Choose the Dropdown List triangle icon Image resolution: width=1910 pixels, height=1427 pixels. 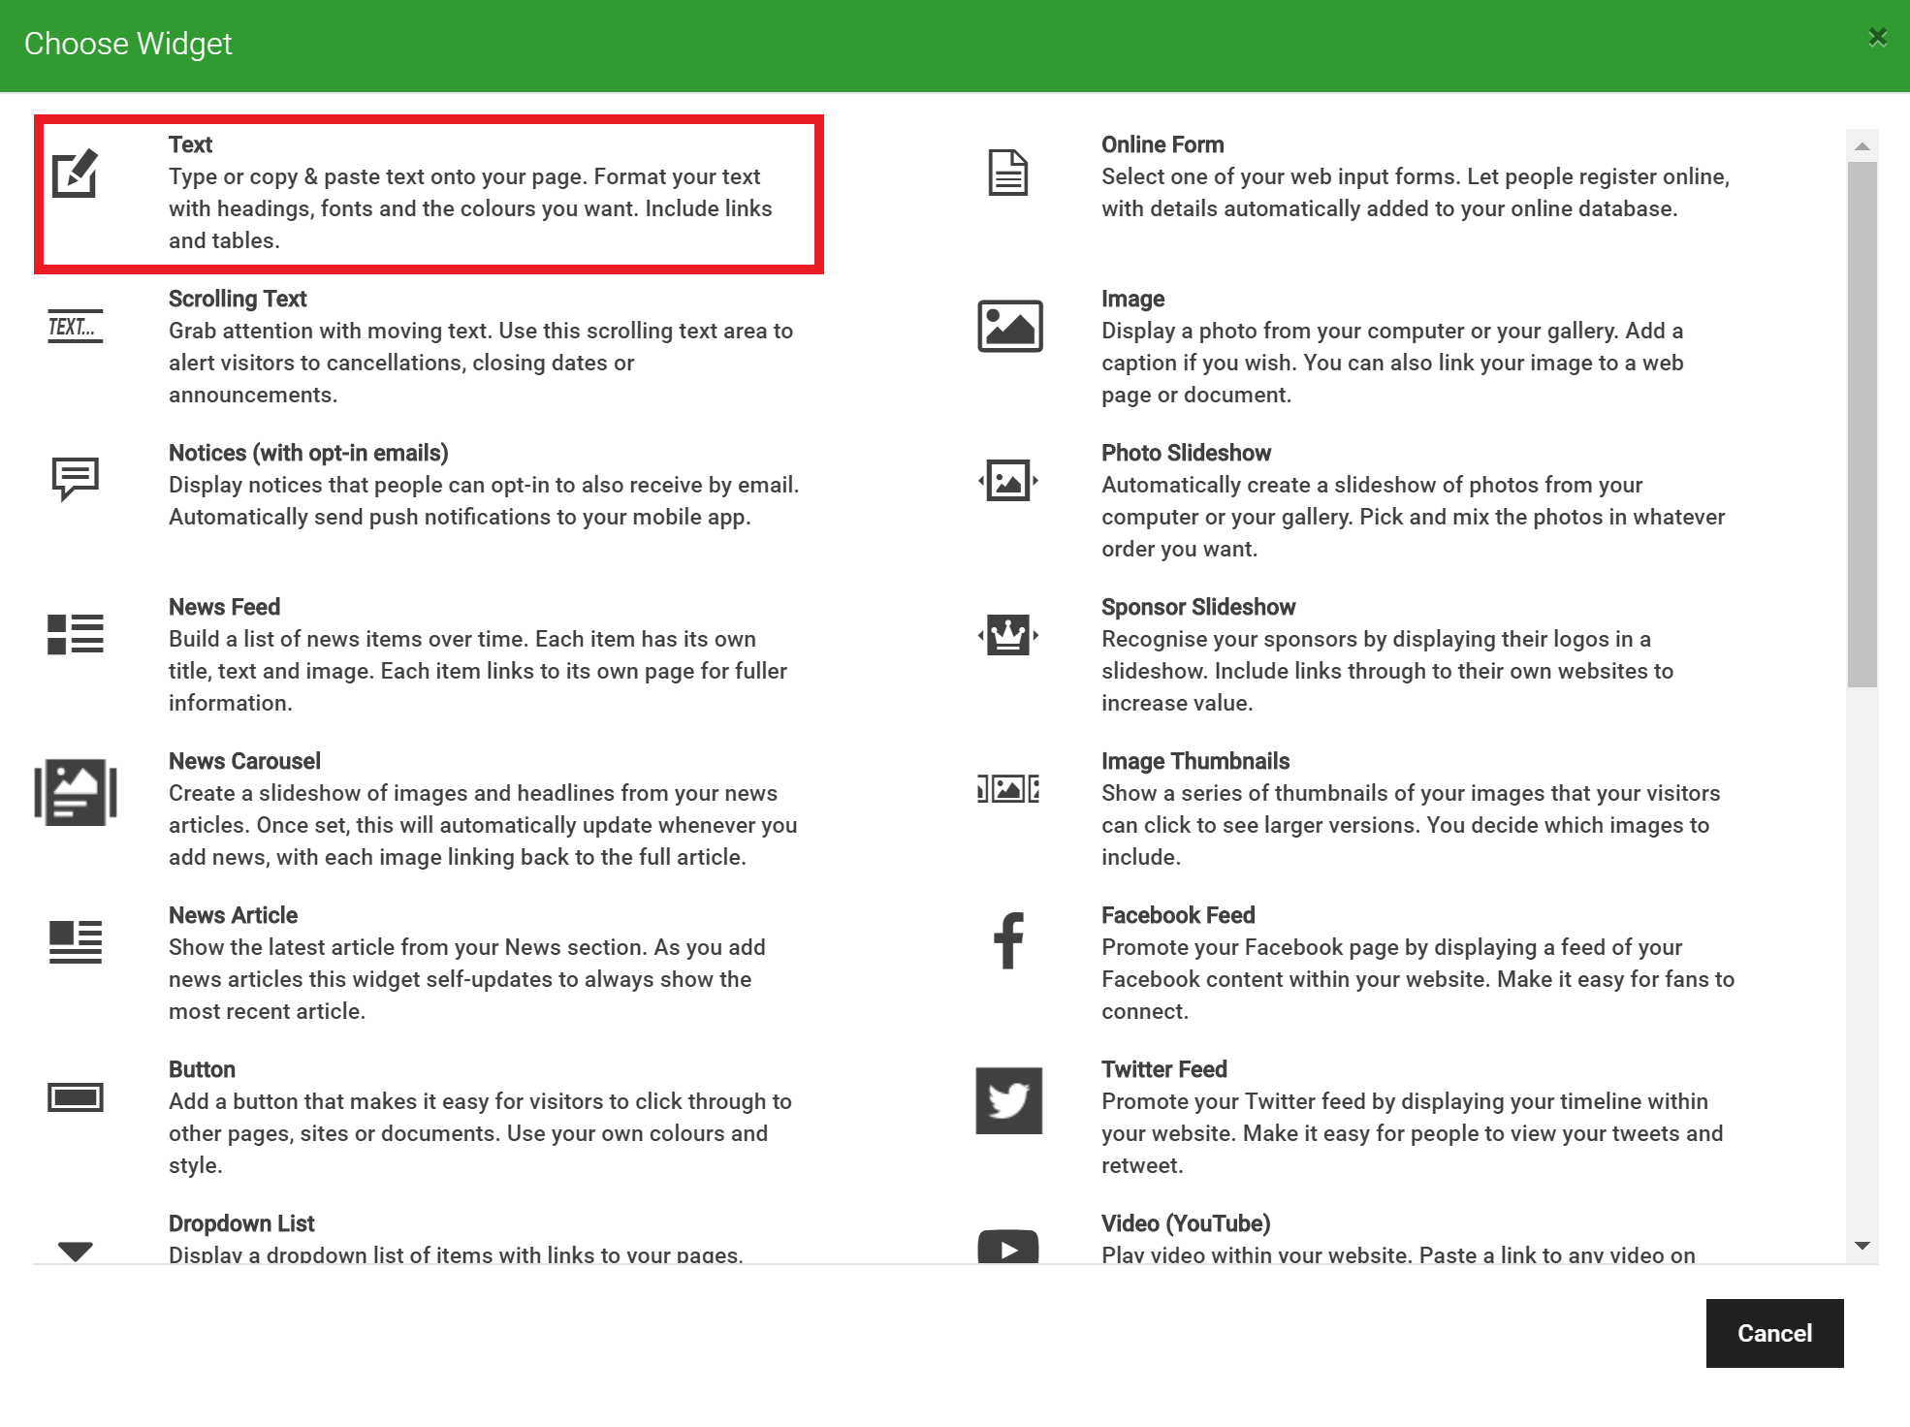[75, 1251]
